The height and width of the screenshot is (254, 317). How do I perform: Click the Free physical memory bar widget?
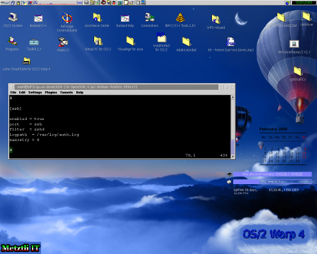click(272, 174)
